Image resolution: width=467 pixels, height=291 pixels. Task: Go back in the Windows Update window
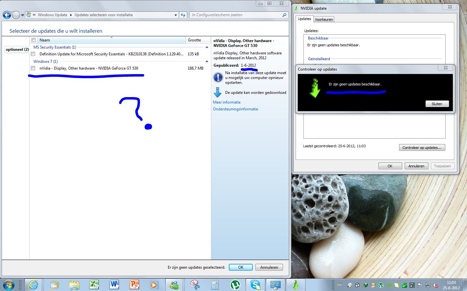click(x=7, y=15)
